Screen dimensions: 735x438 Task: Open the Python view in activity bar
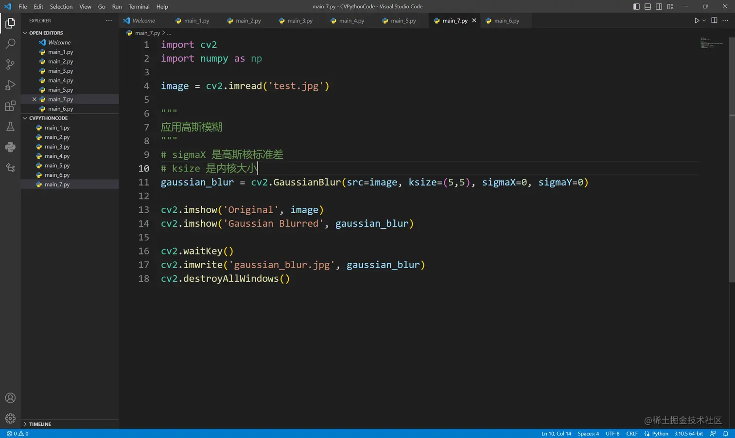10,147
